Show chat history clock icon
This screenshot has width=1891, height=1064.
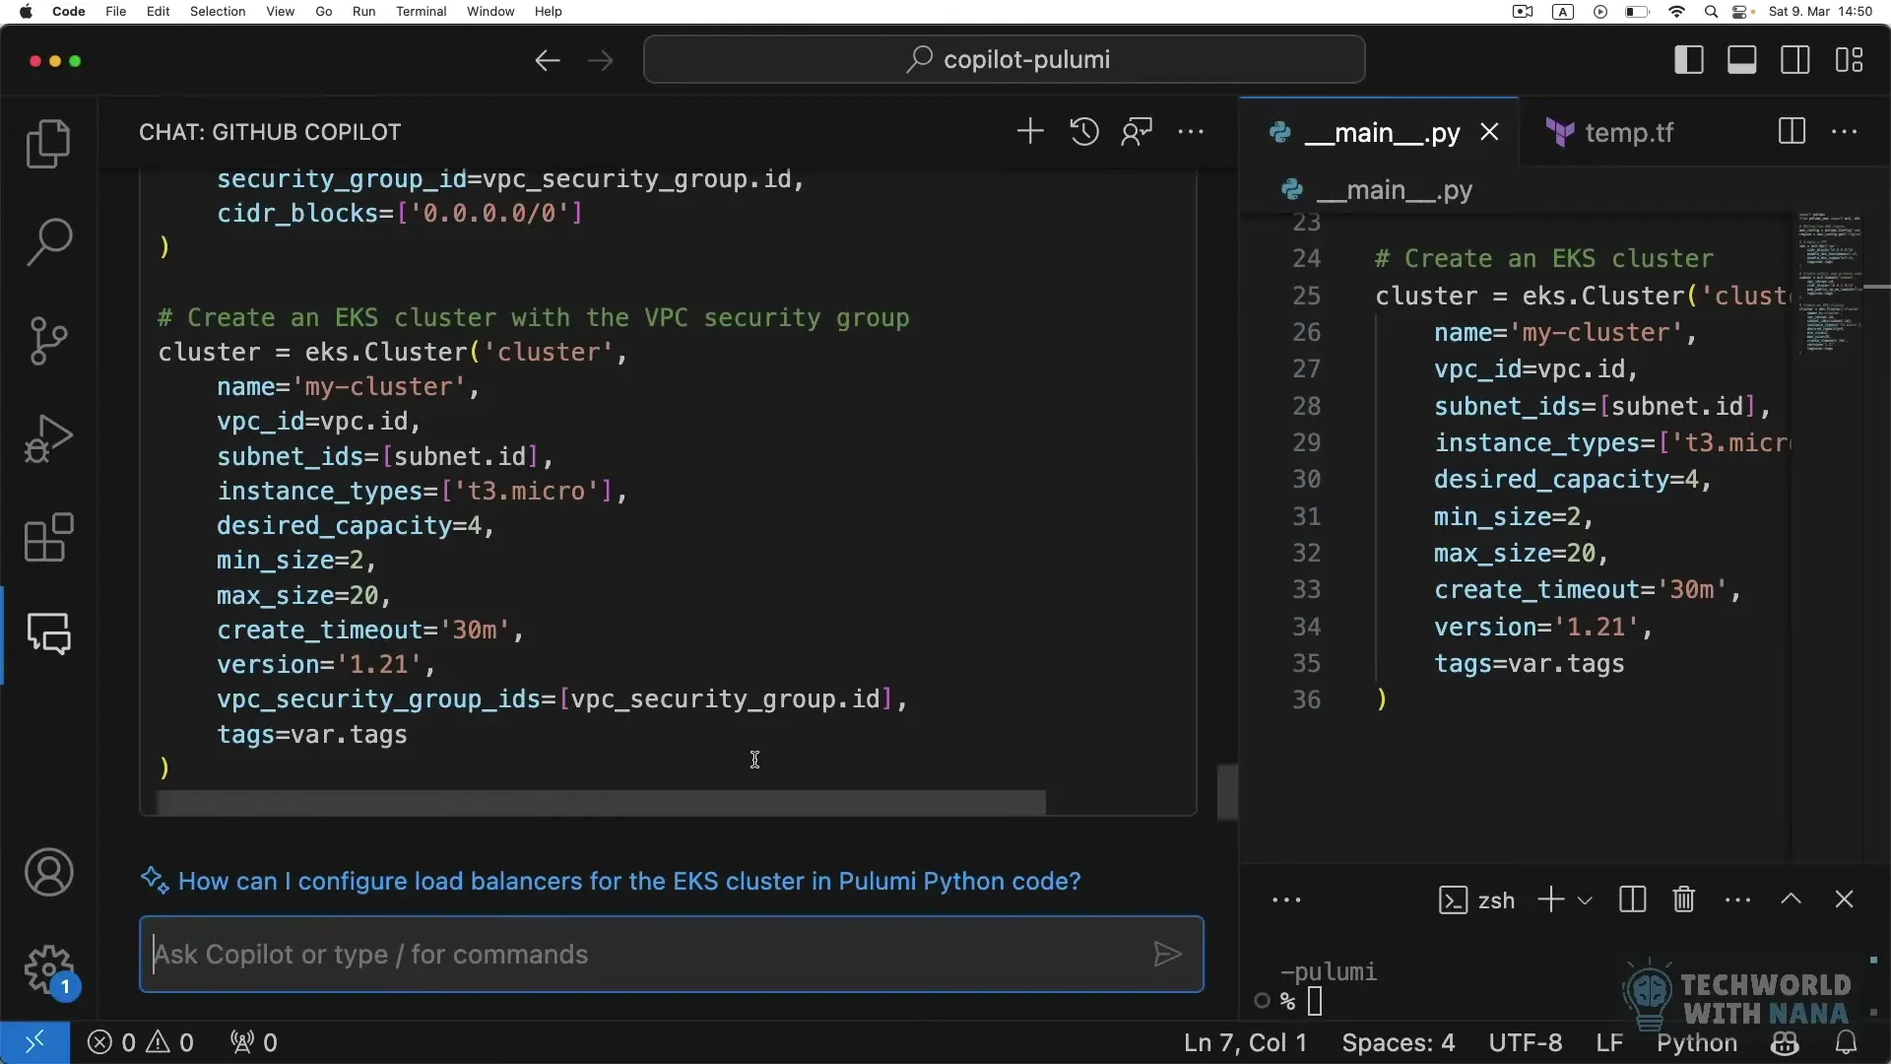coord(1084,131)
